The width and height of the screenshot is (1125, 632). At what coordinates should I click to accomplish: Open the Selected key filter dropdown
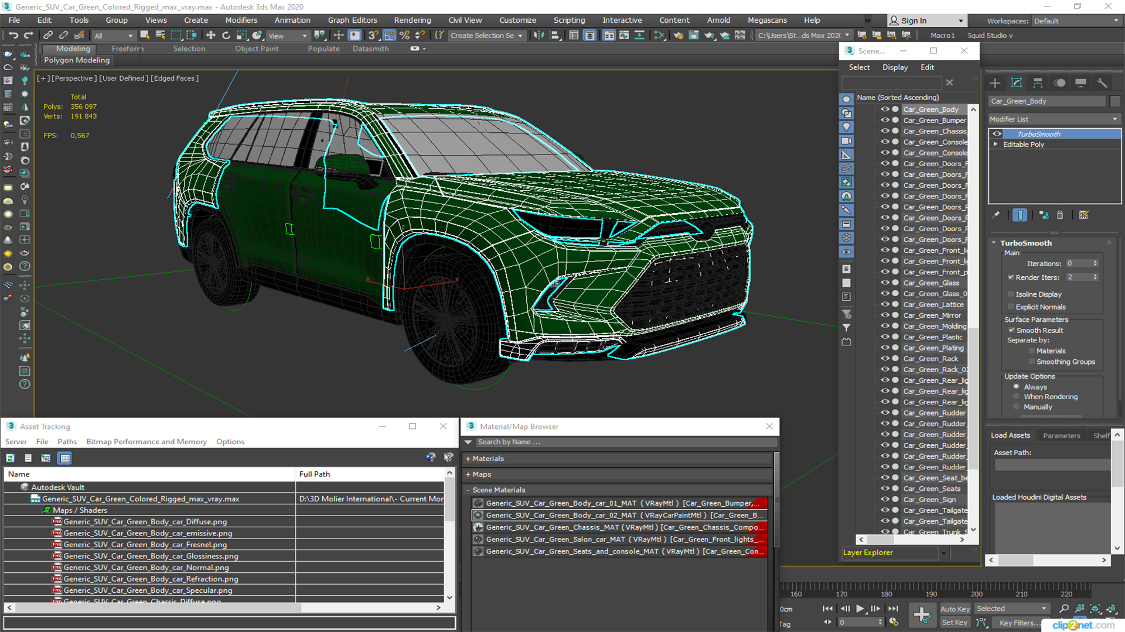click(x=1011, y=609)
